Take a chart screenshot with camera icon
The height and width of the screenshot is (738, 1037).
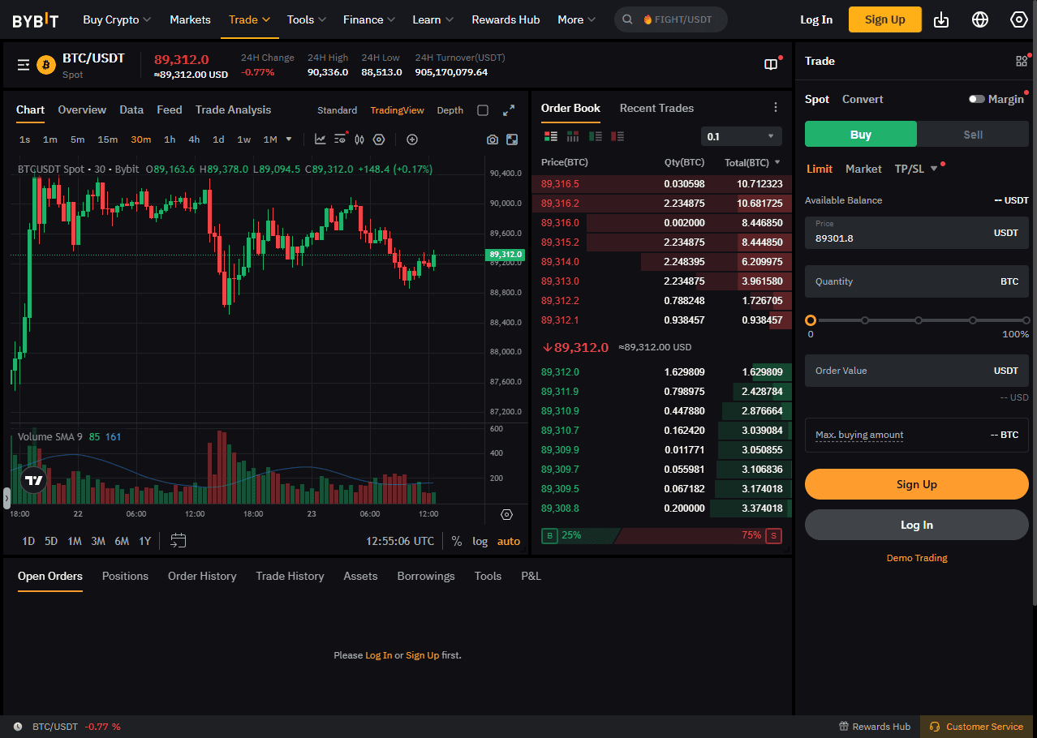click(493, 139)
